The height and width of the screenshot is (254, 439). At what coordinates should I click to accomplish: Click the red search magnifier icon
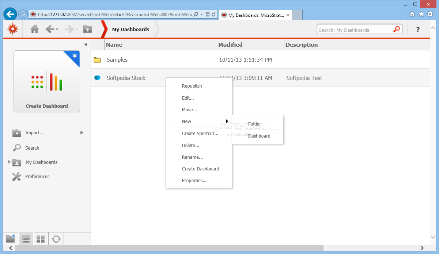[397, 30]
